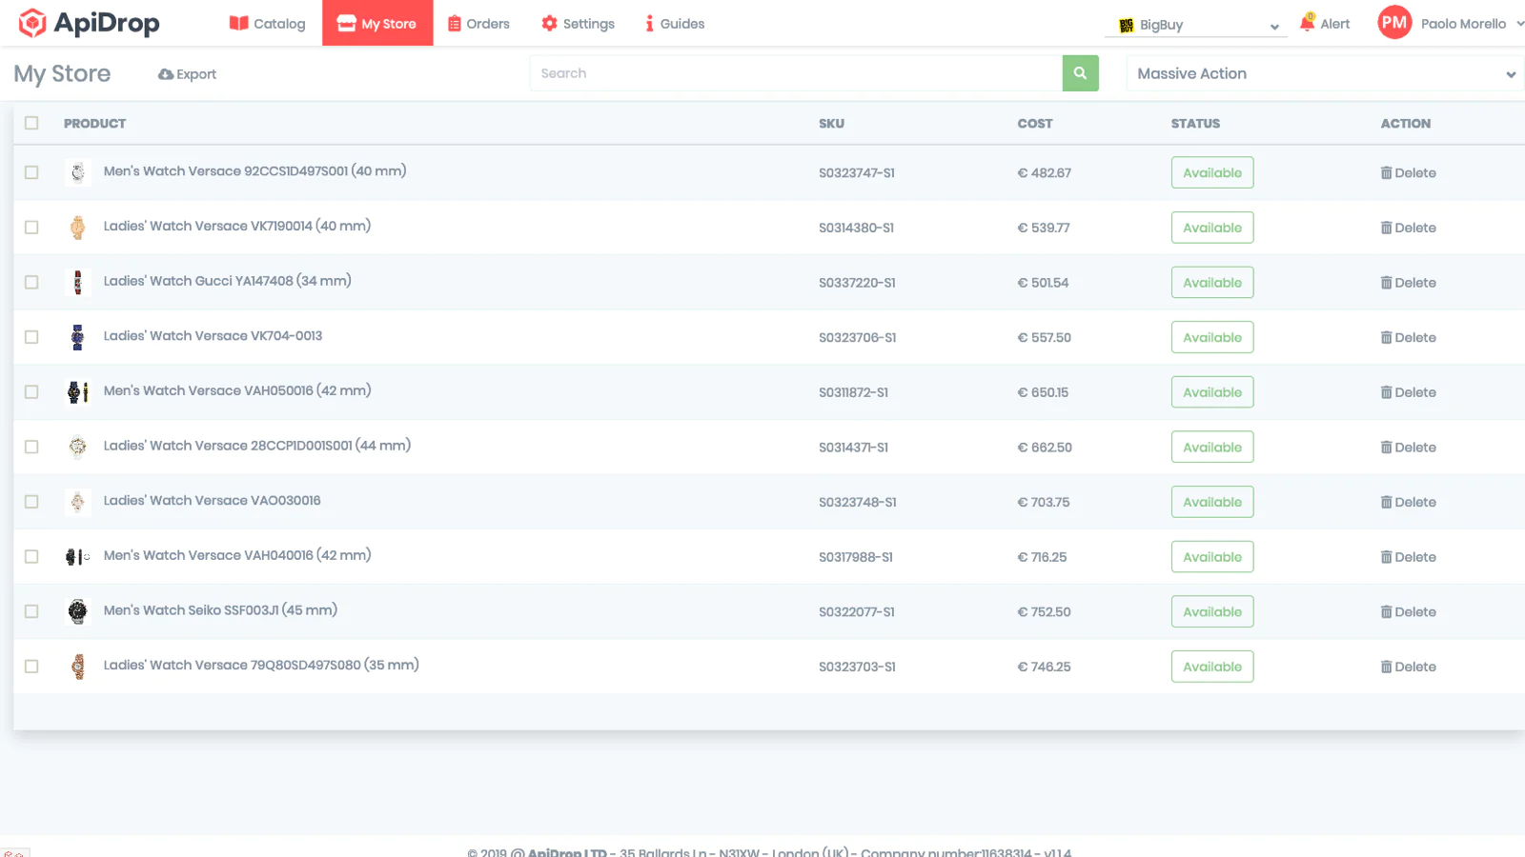Open the Massive Action dropdown
Viewport: 1525px width, 857px height.
(x=1325, y=73)
